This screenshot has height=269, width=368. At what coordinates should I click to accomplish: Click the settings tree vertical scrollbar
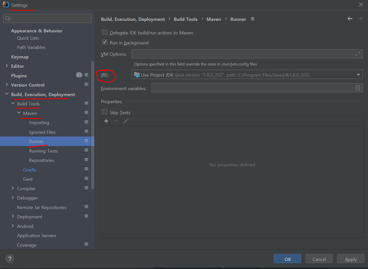tap(92, 125)
